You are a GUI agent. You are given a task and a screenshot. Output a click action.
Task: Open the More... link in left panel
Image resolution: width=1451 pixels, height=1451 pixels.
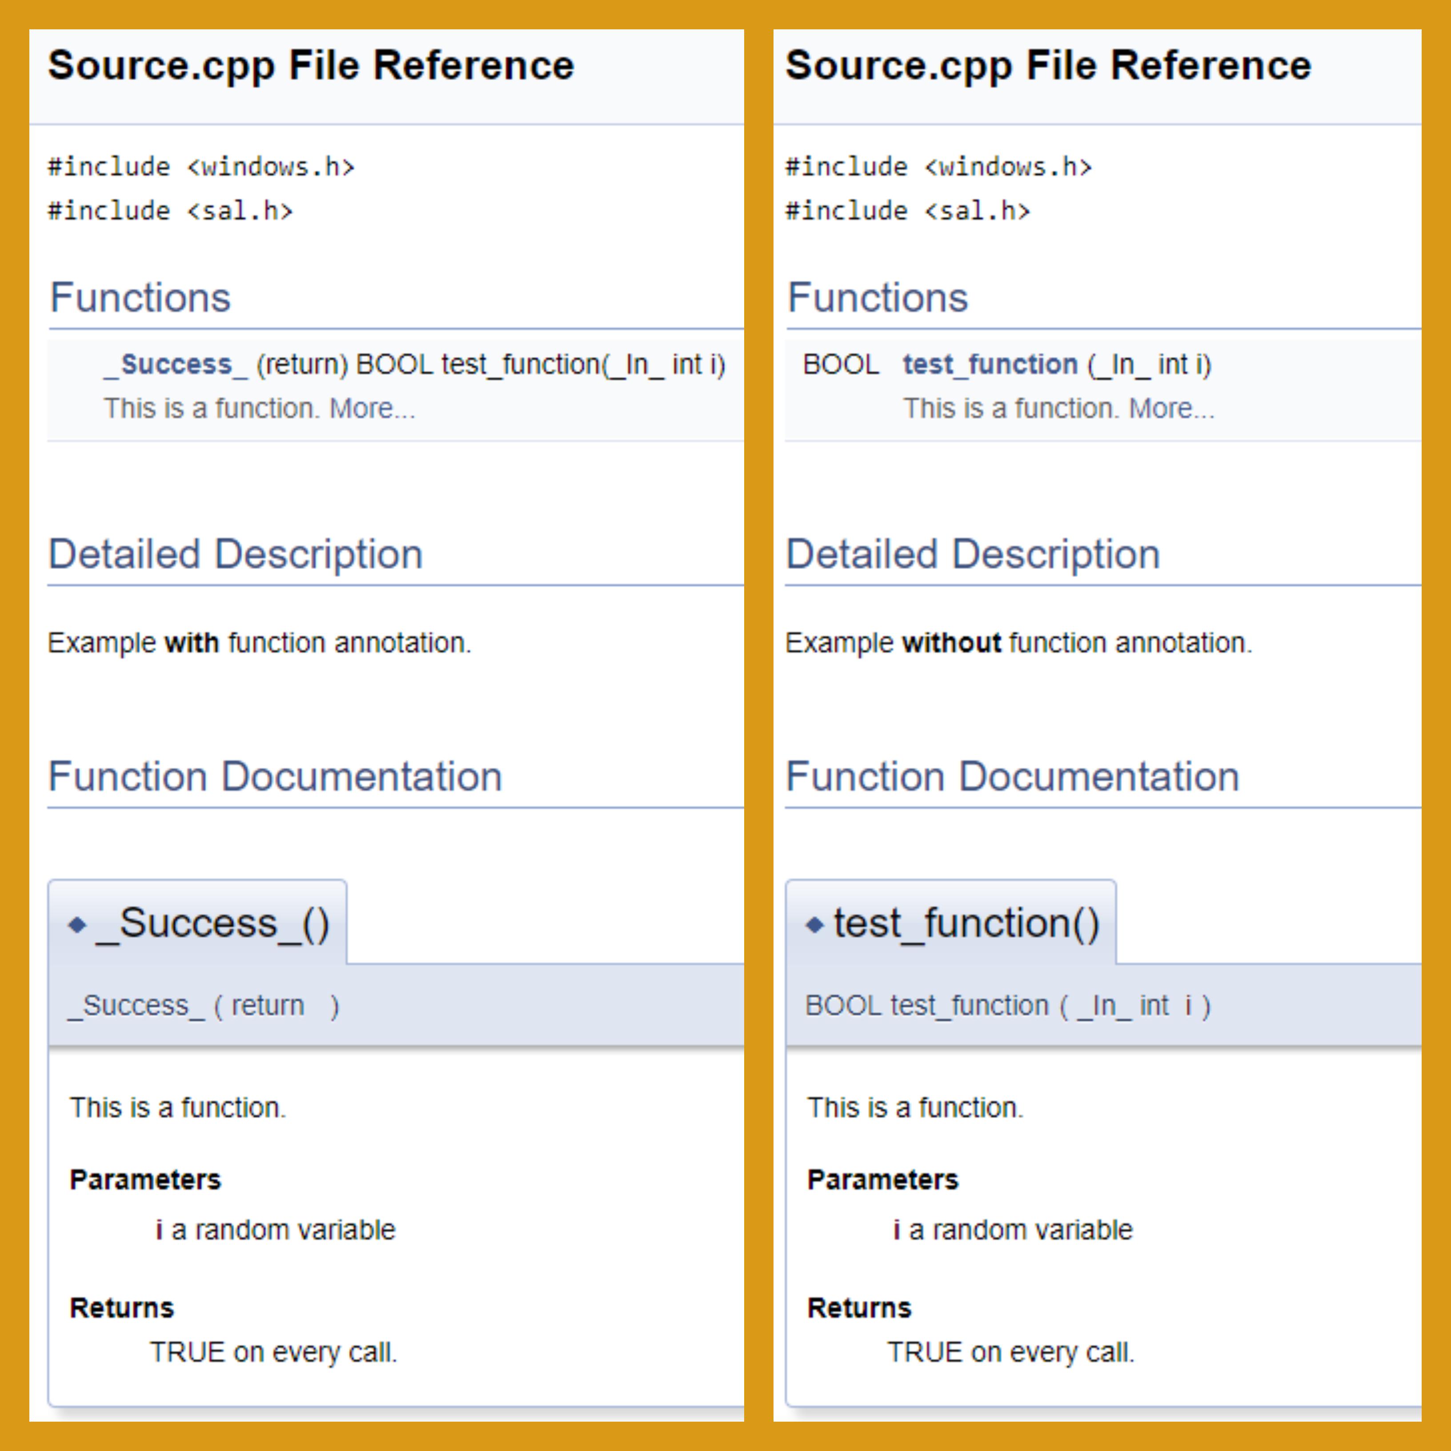coord(373,409)
